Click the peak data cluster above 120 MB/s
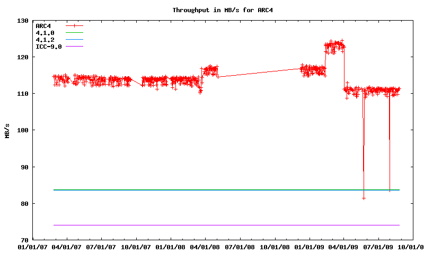424x254 pixels. [334, 46]
